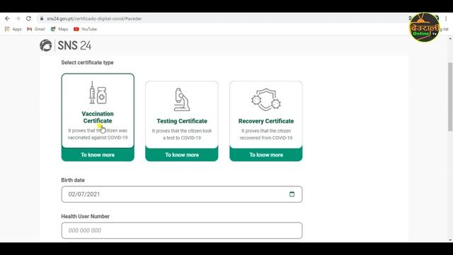Viewport: 453px width, 255px height.
Task: Open Chrome three-dot menu
Action: click(446, 18)
